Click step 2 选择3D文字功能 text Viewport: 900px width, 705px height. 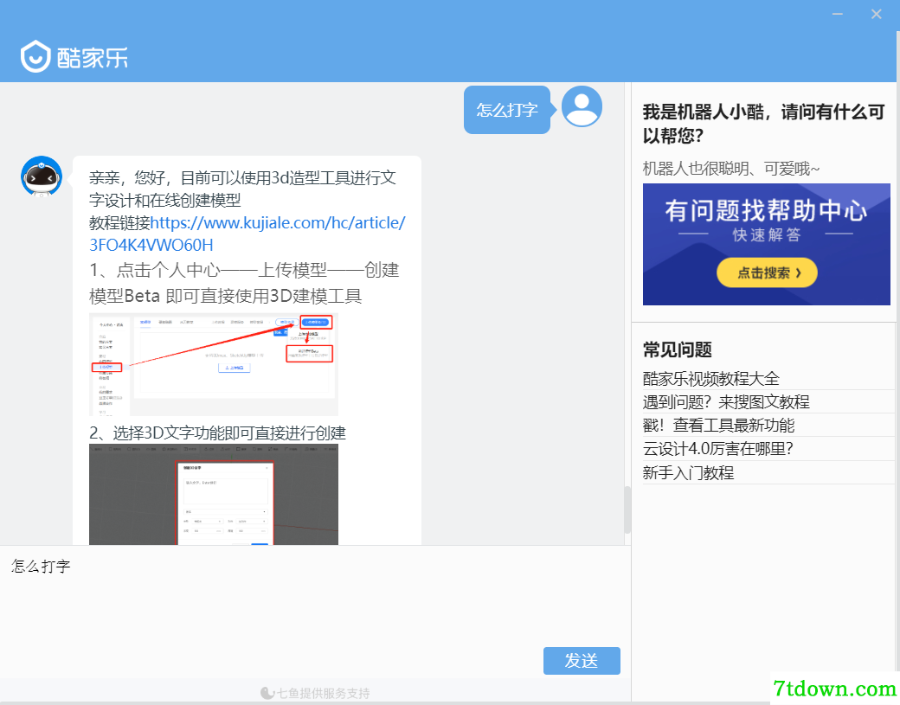click(217, 433)
